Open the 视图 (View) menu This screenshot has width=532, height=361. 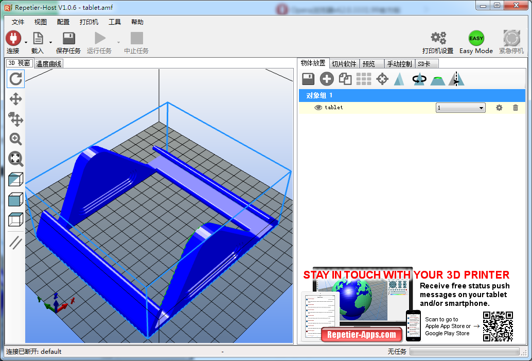40,22
